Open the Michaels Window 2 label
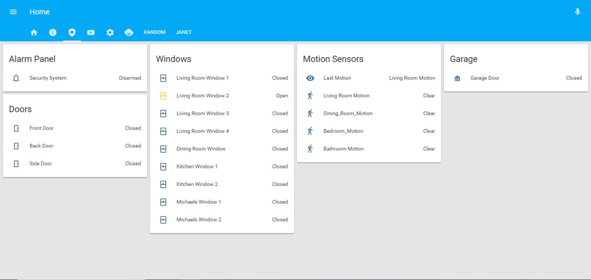This screenshot has width=591, height=280. click(199, 220)
